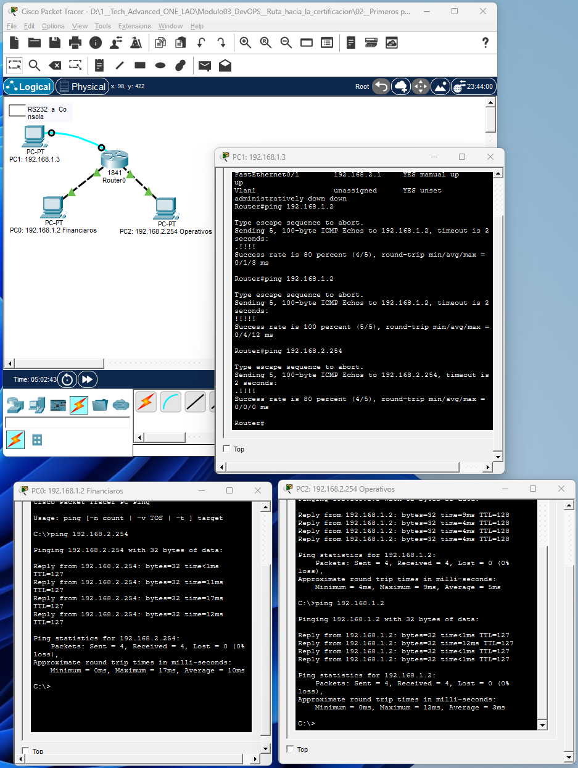Click the Open file folder icon

coord(35,43)
